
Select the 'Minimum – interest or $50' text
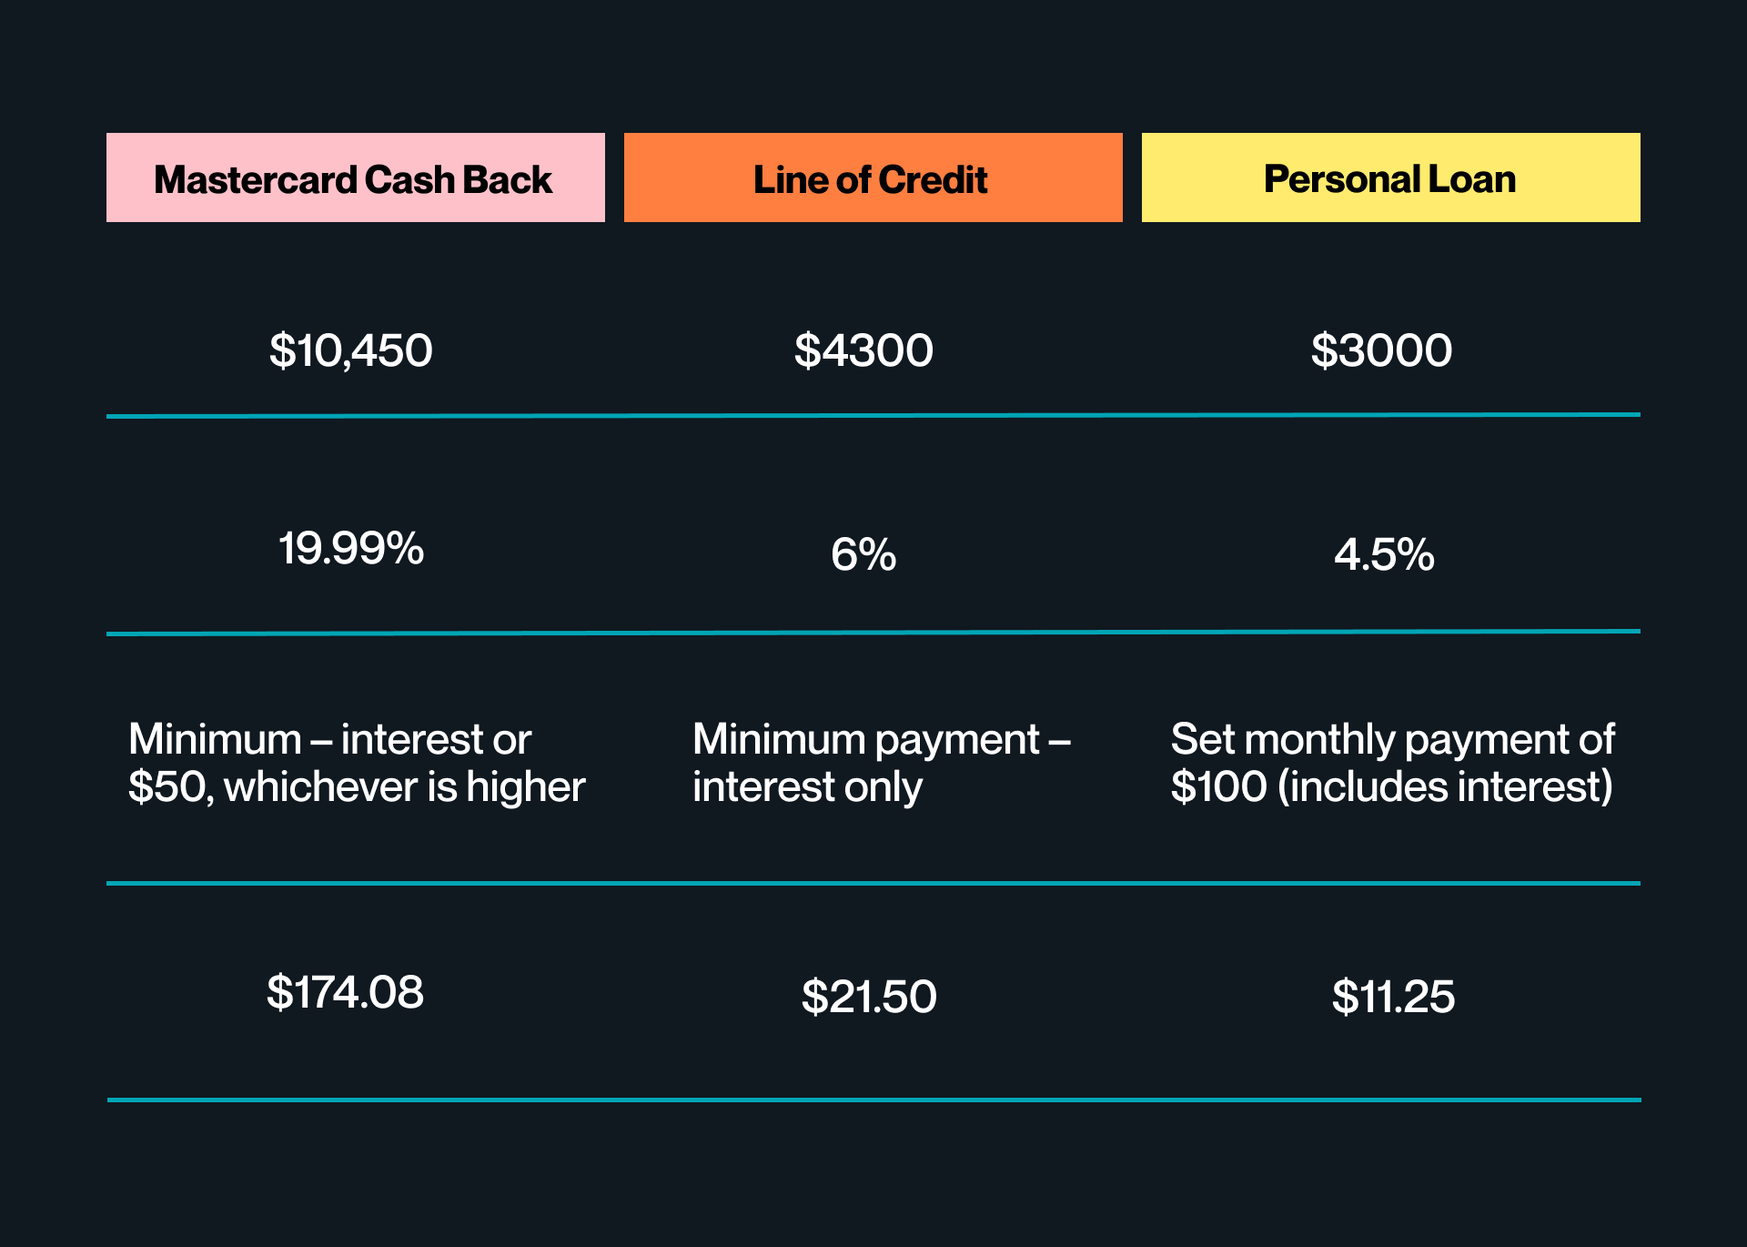[x=357, y=763]
